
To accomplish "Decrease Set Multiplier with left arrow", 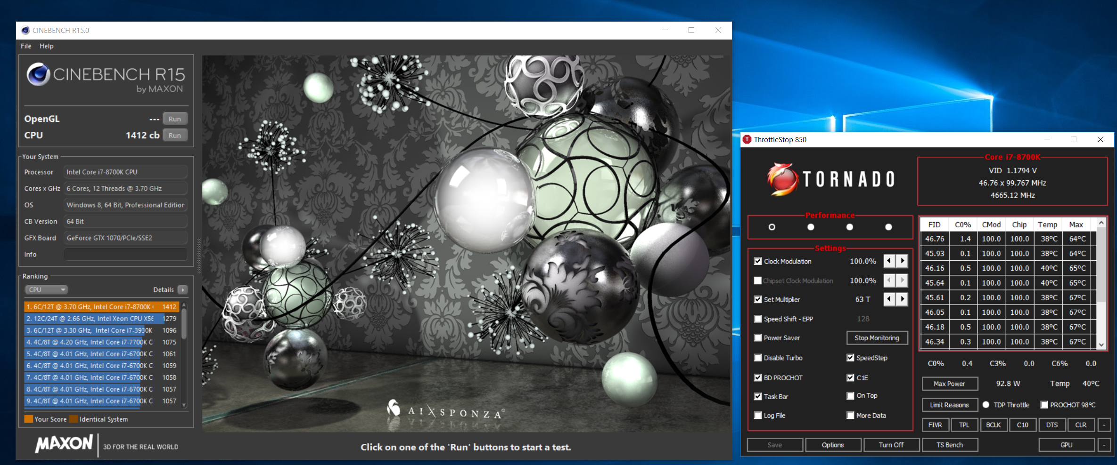I will coord(889,299).
